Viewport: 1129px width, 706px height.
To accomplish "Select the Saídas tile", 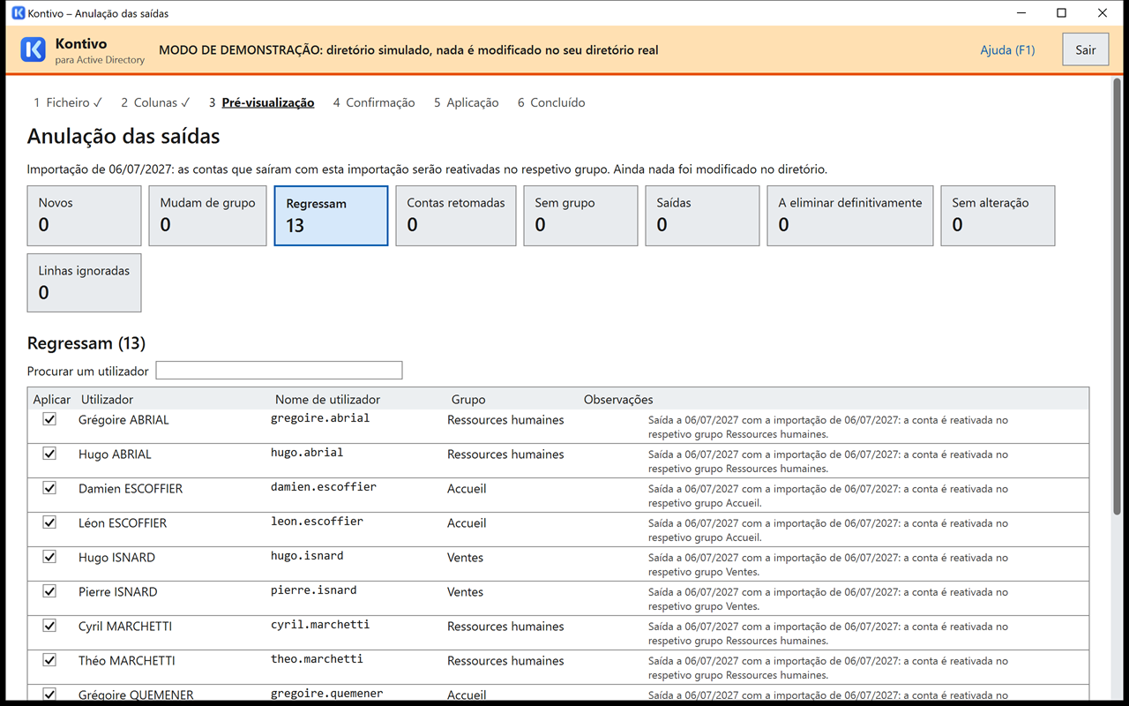I will (x=702, y=215).
